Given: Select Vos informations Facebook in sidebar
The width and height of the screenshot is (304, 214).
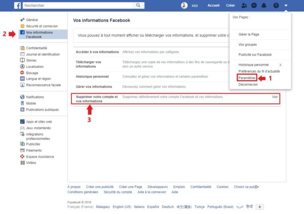Looking at the screenshot, I should point(40,34).
